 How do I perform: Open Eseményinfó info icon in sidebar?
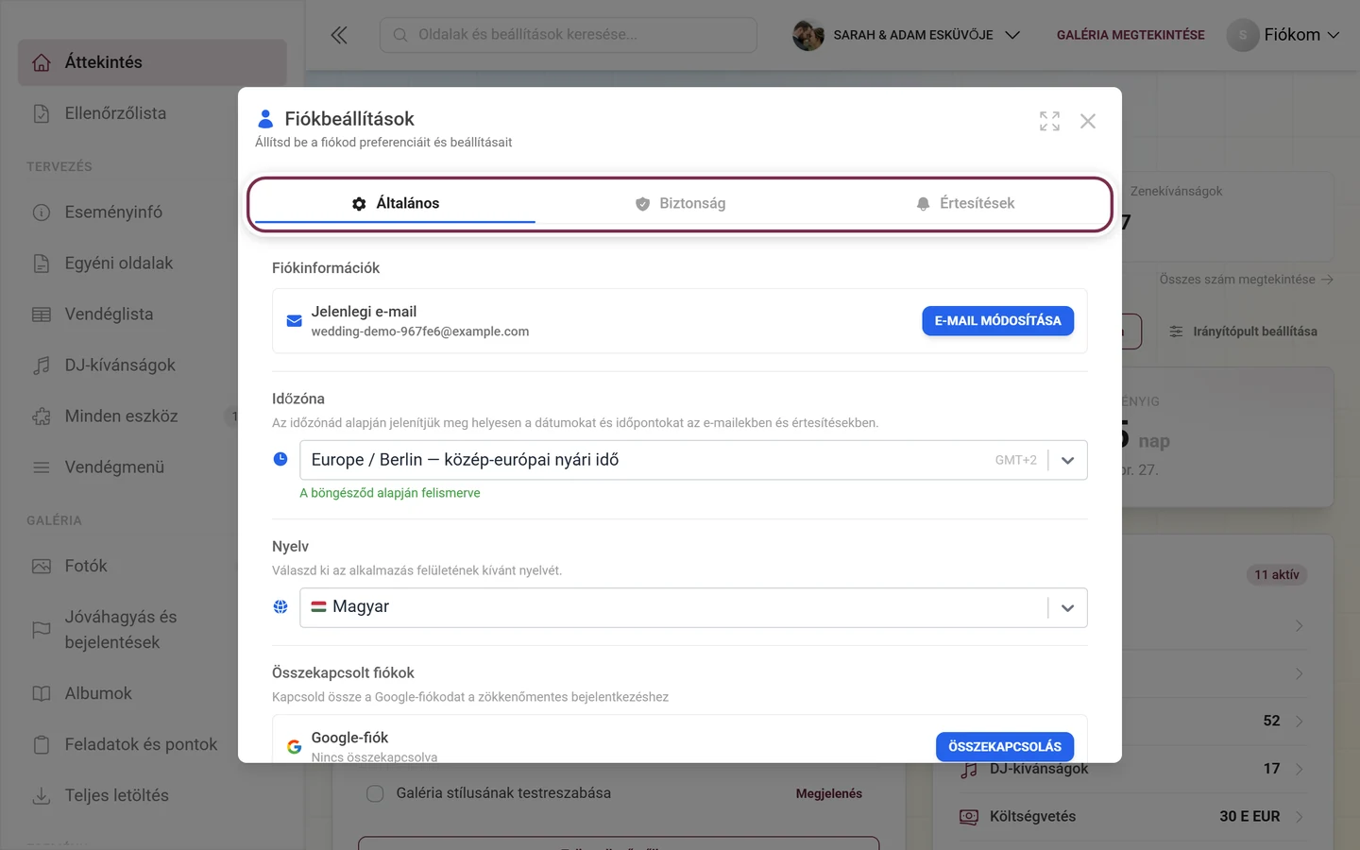pos(42,212)
